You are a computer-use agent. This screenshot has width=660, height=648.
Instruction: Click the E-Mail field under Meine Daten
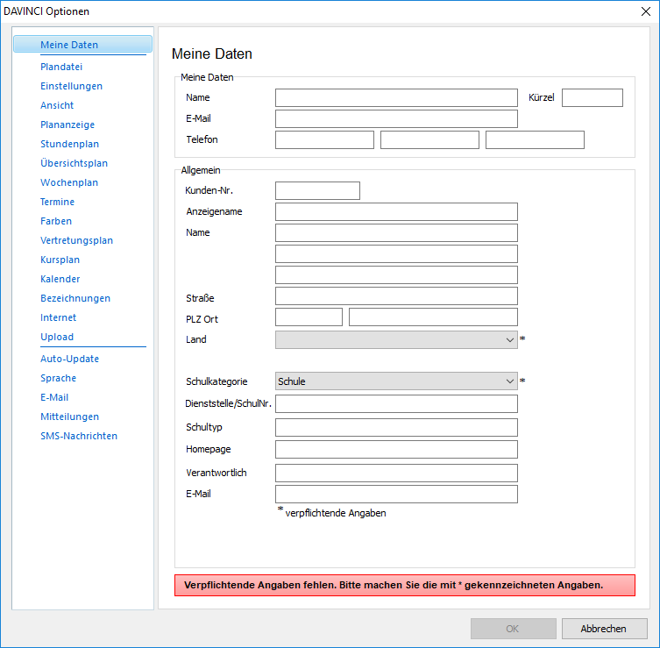396,118
